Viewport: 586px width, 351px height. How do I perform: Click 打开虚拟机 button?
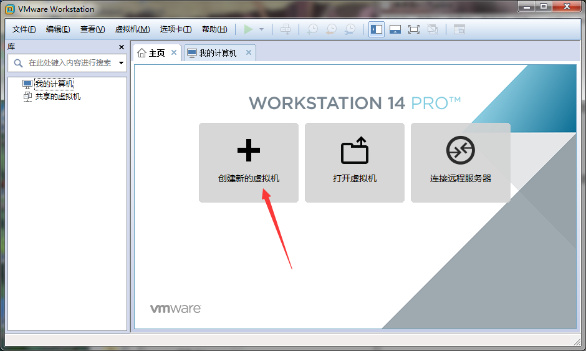tap(355, 163)
